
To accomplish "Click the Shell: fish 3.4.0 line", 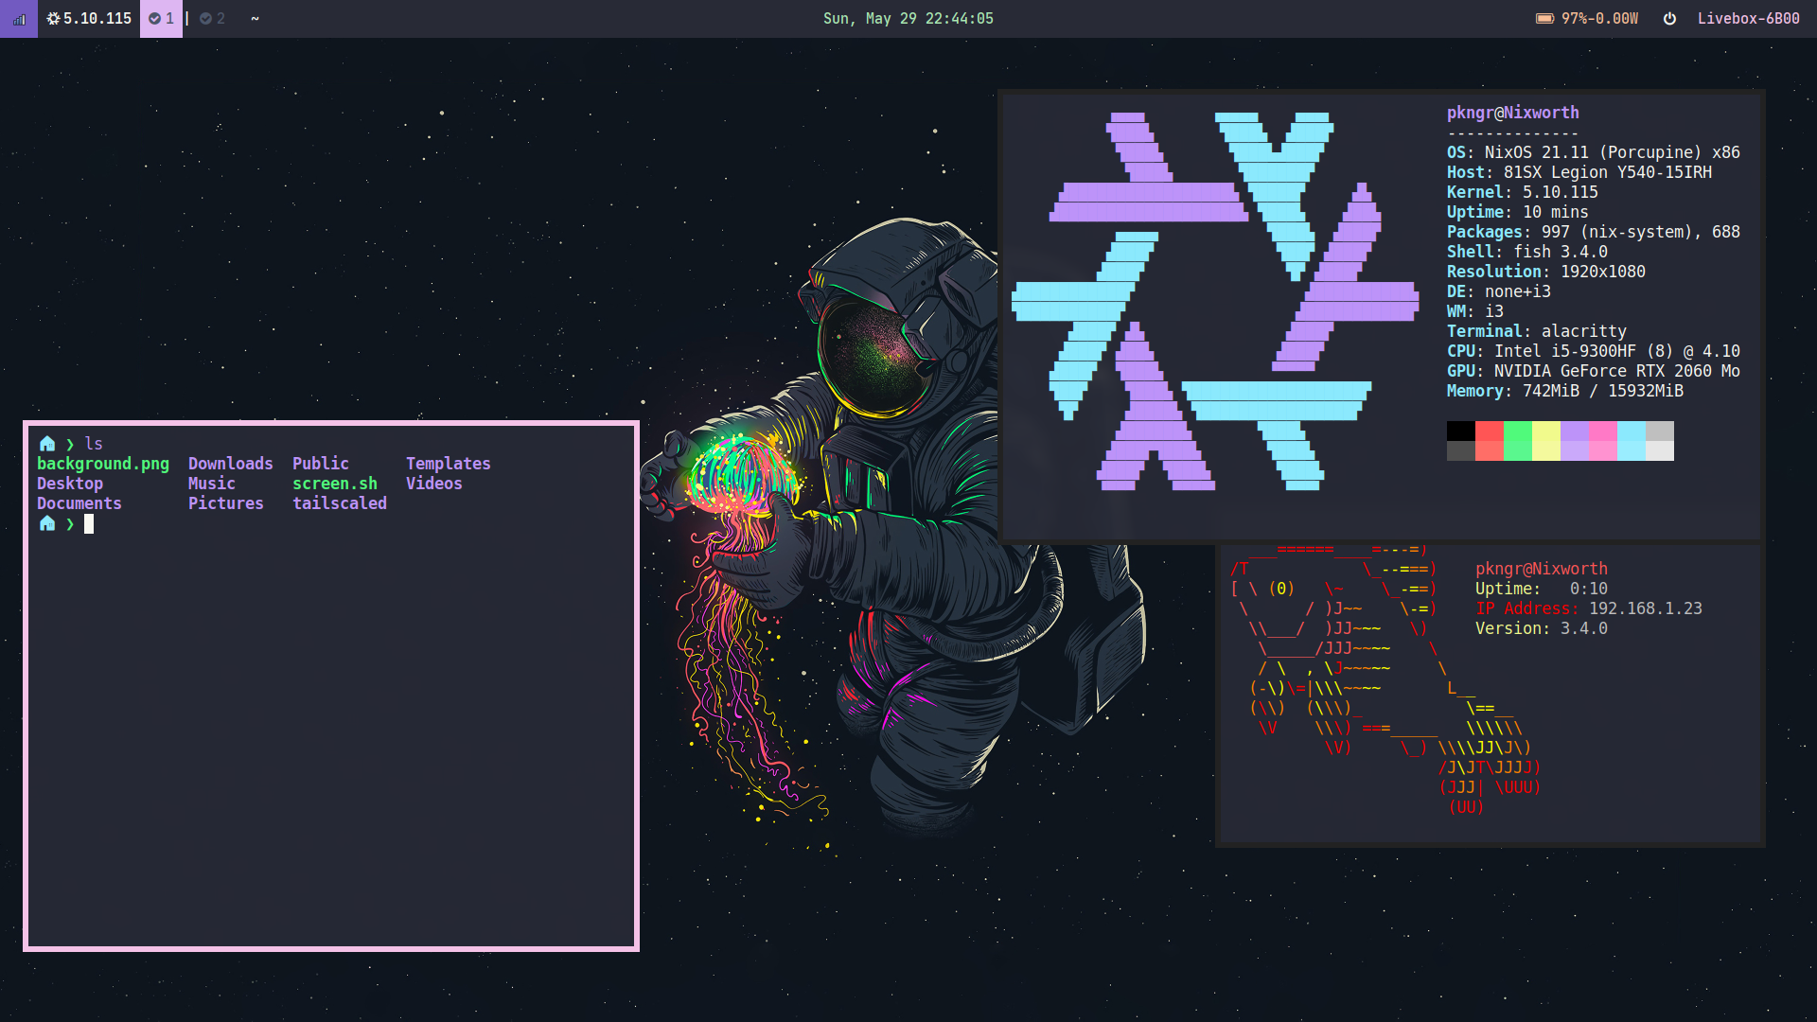I will click(x=1526, y=252).
